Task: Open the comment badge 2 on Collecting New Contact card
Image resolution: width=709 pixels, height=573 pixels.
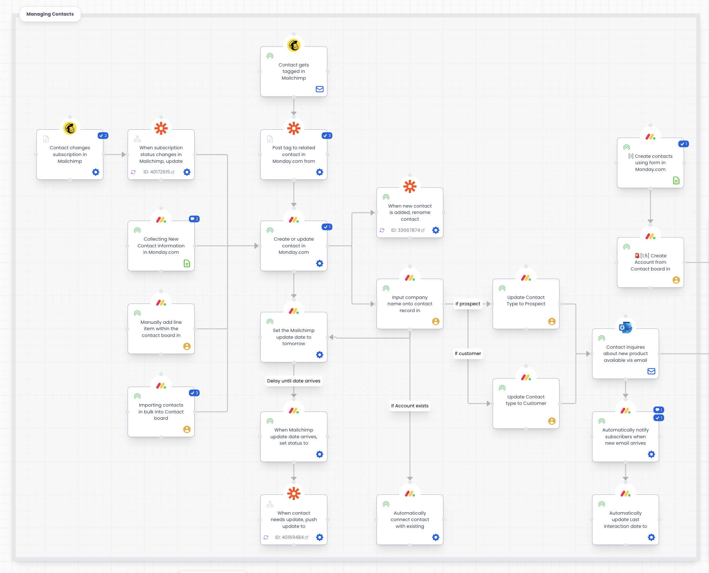Action: [194, 219]
